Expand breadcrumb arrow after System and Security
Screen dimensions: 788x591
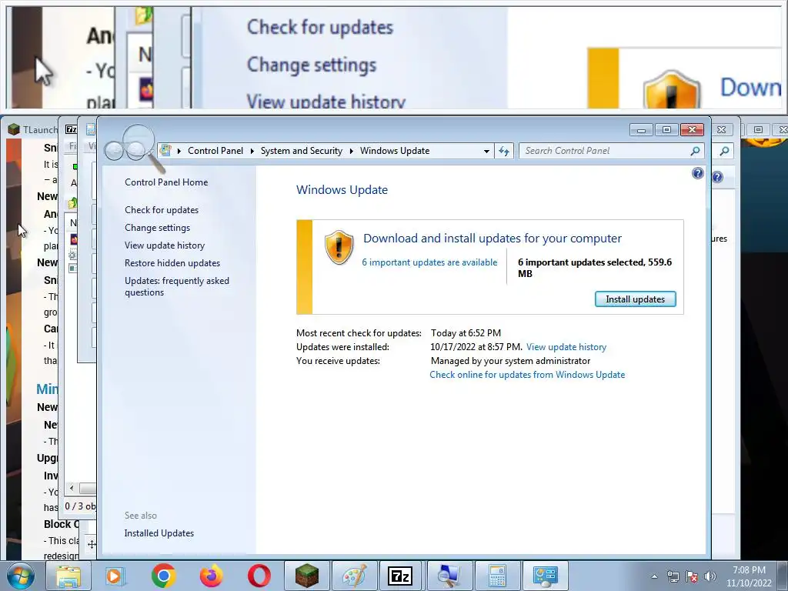pos(351,151)
